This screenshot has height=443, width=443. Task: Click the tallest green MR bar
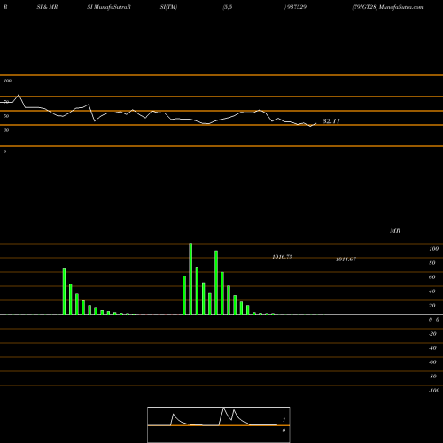click(x=190, y=278)
